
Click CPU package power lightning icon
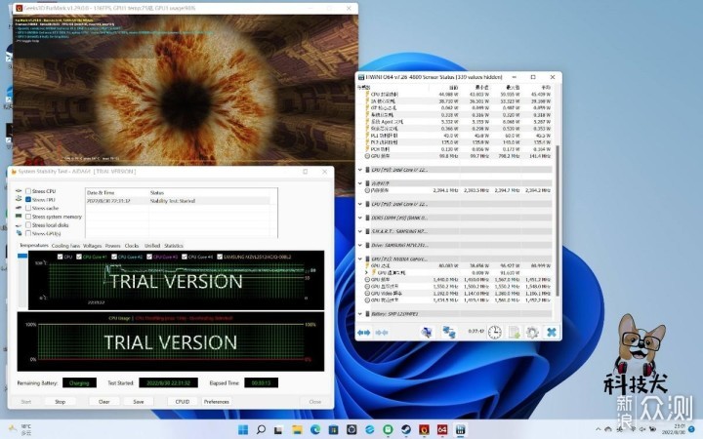pos(367,94)
